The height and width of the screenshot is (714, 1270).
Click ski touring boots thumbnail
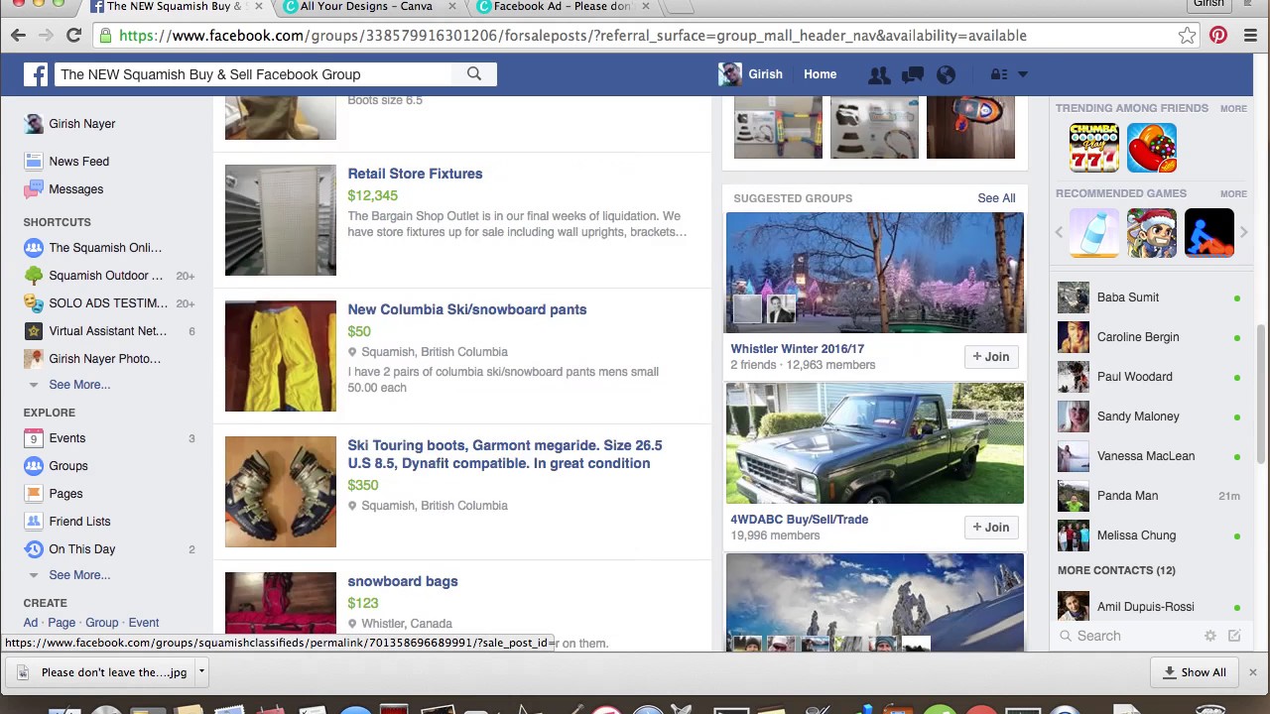click(281, 492)
